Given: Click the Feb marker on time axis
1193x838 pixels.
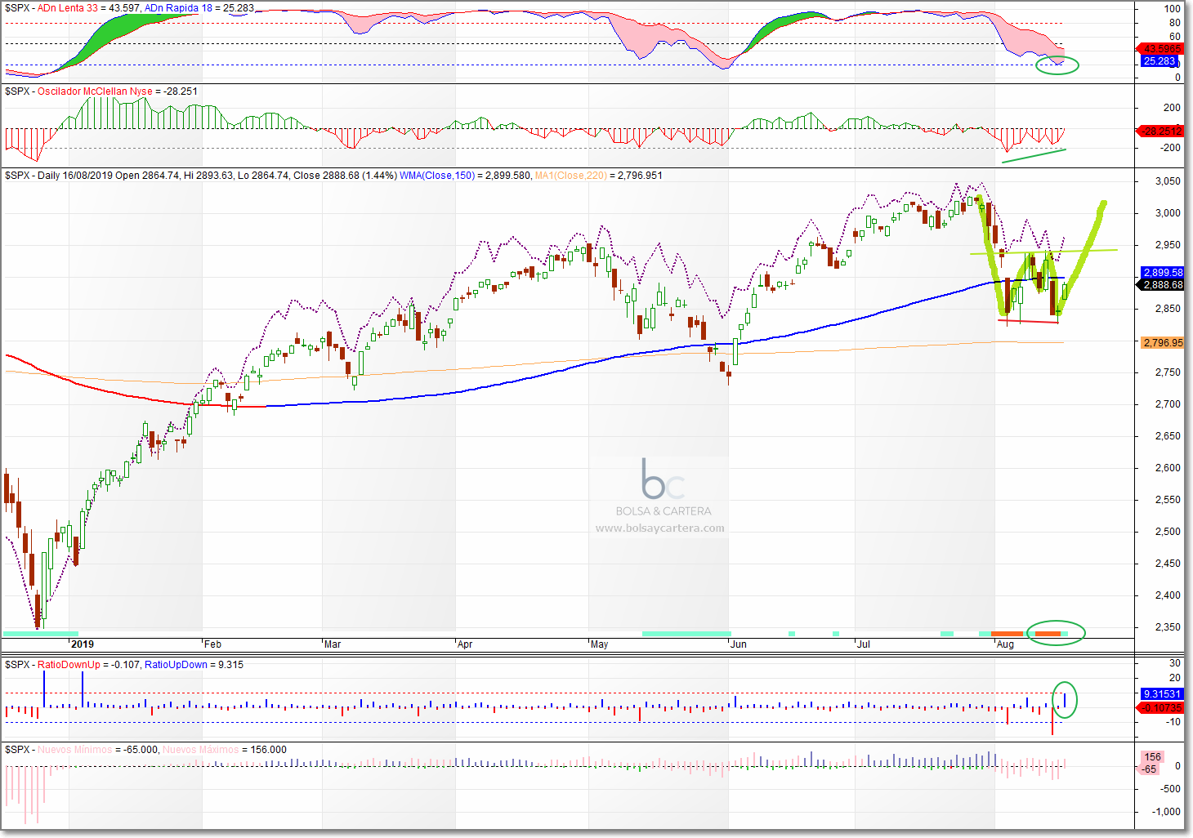Looking at the screenshot, I should [212, 644].
